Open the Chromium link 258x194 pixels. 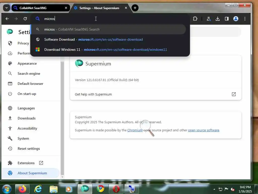tap(135, 130)
